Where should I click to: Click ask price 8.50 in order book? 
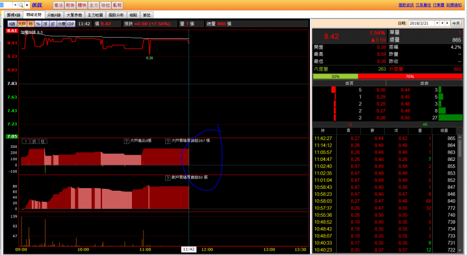tap(406, 117)
